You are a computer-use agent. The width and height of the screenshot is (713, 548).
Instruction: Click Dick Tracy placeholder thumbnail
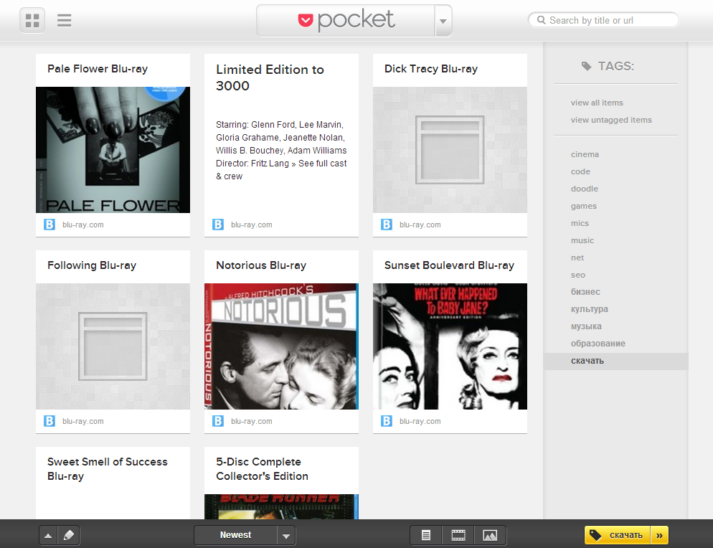(x=450, y=150)
